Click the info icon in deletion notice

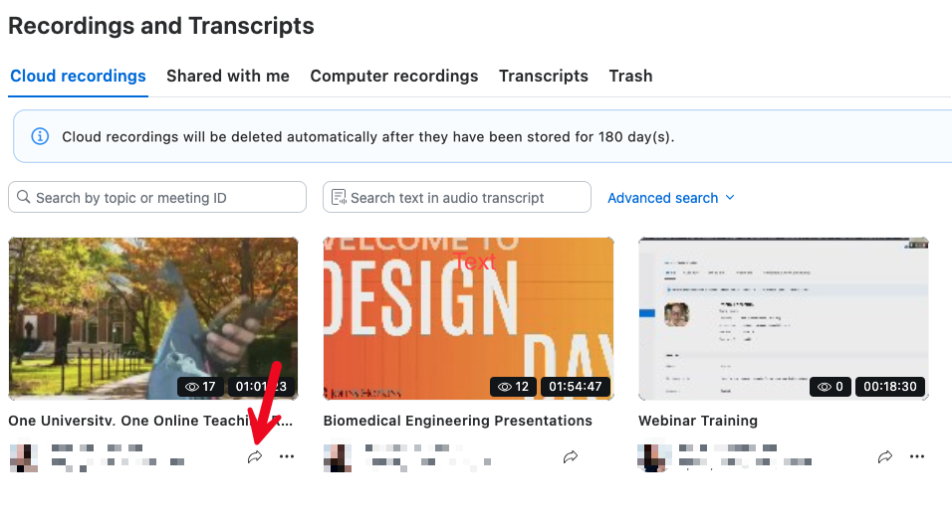[40, 136]
